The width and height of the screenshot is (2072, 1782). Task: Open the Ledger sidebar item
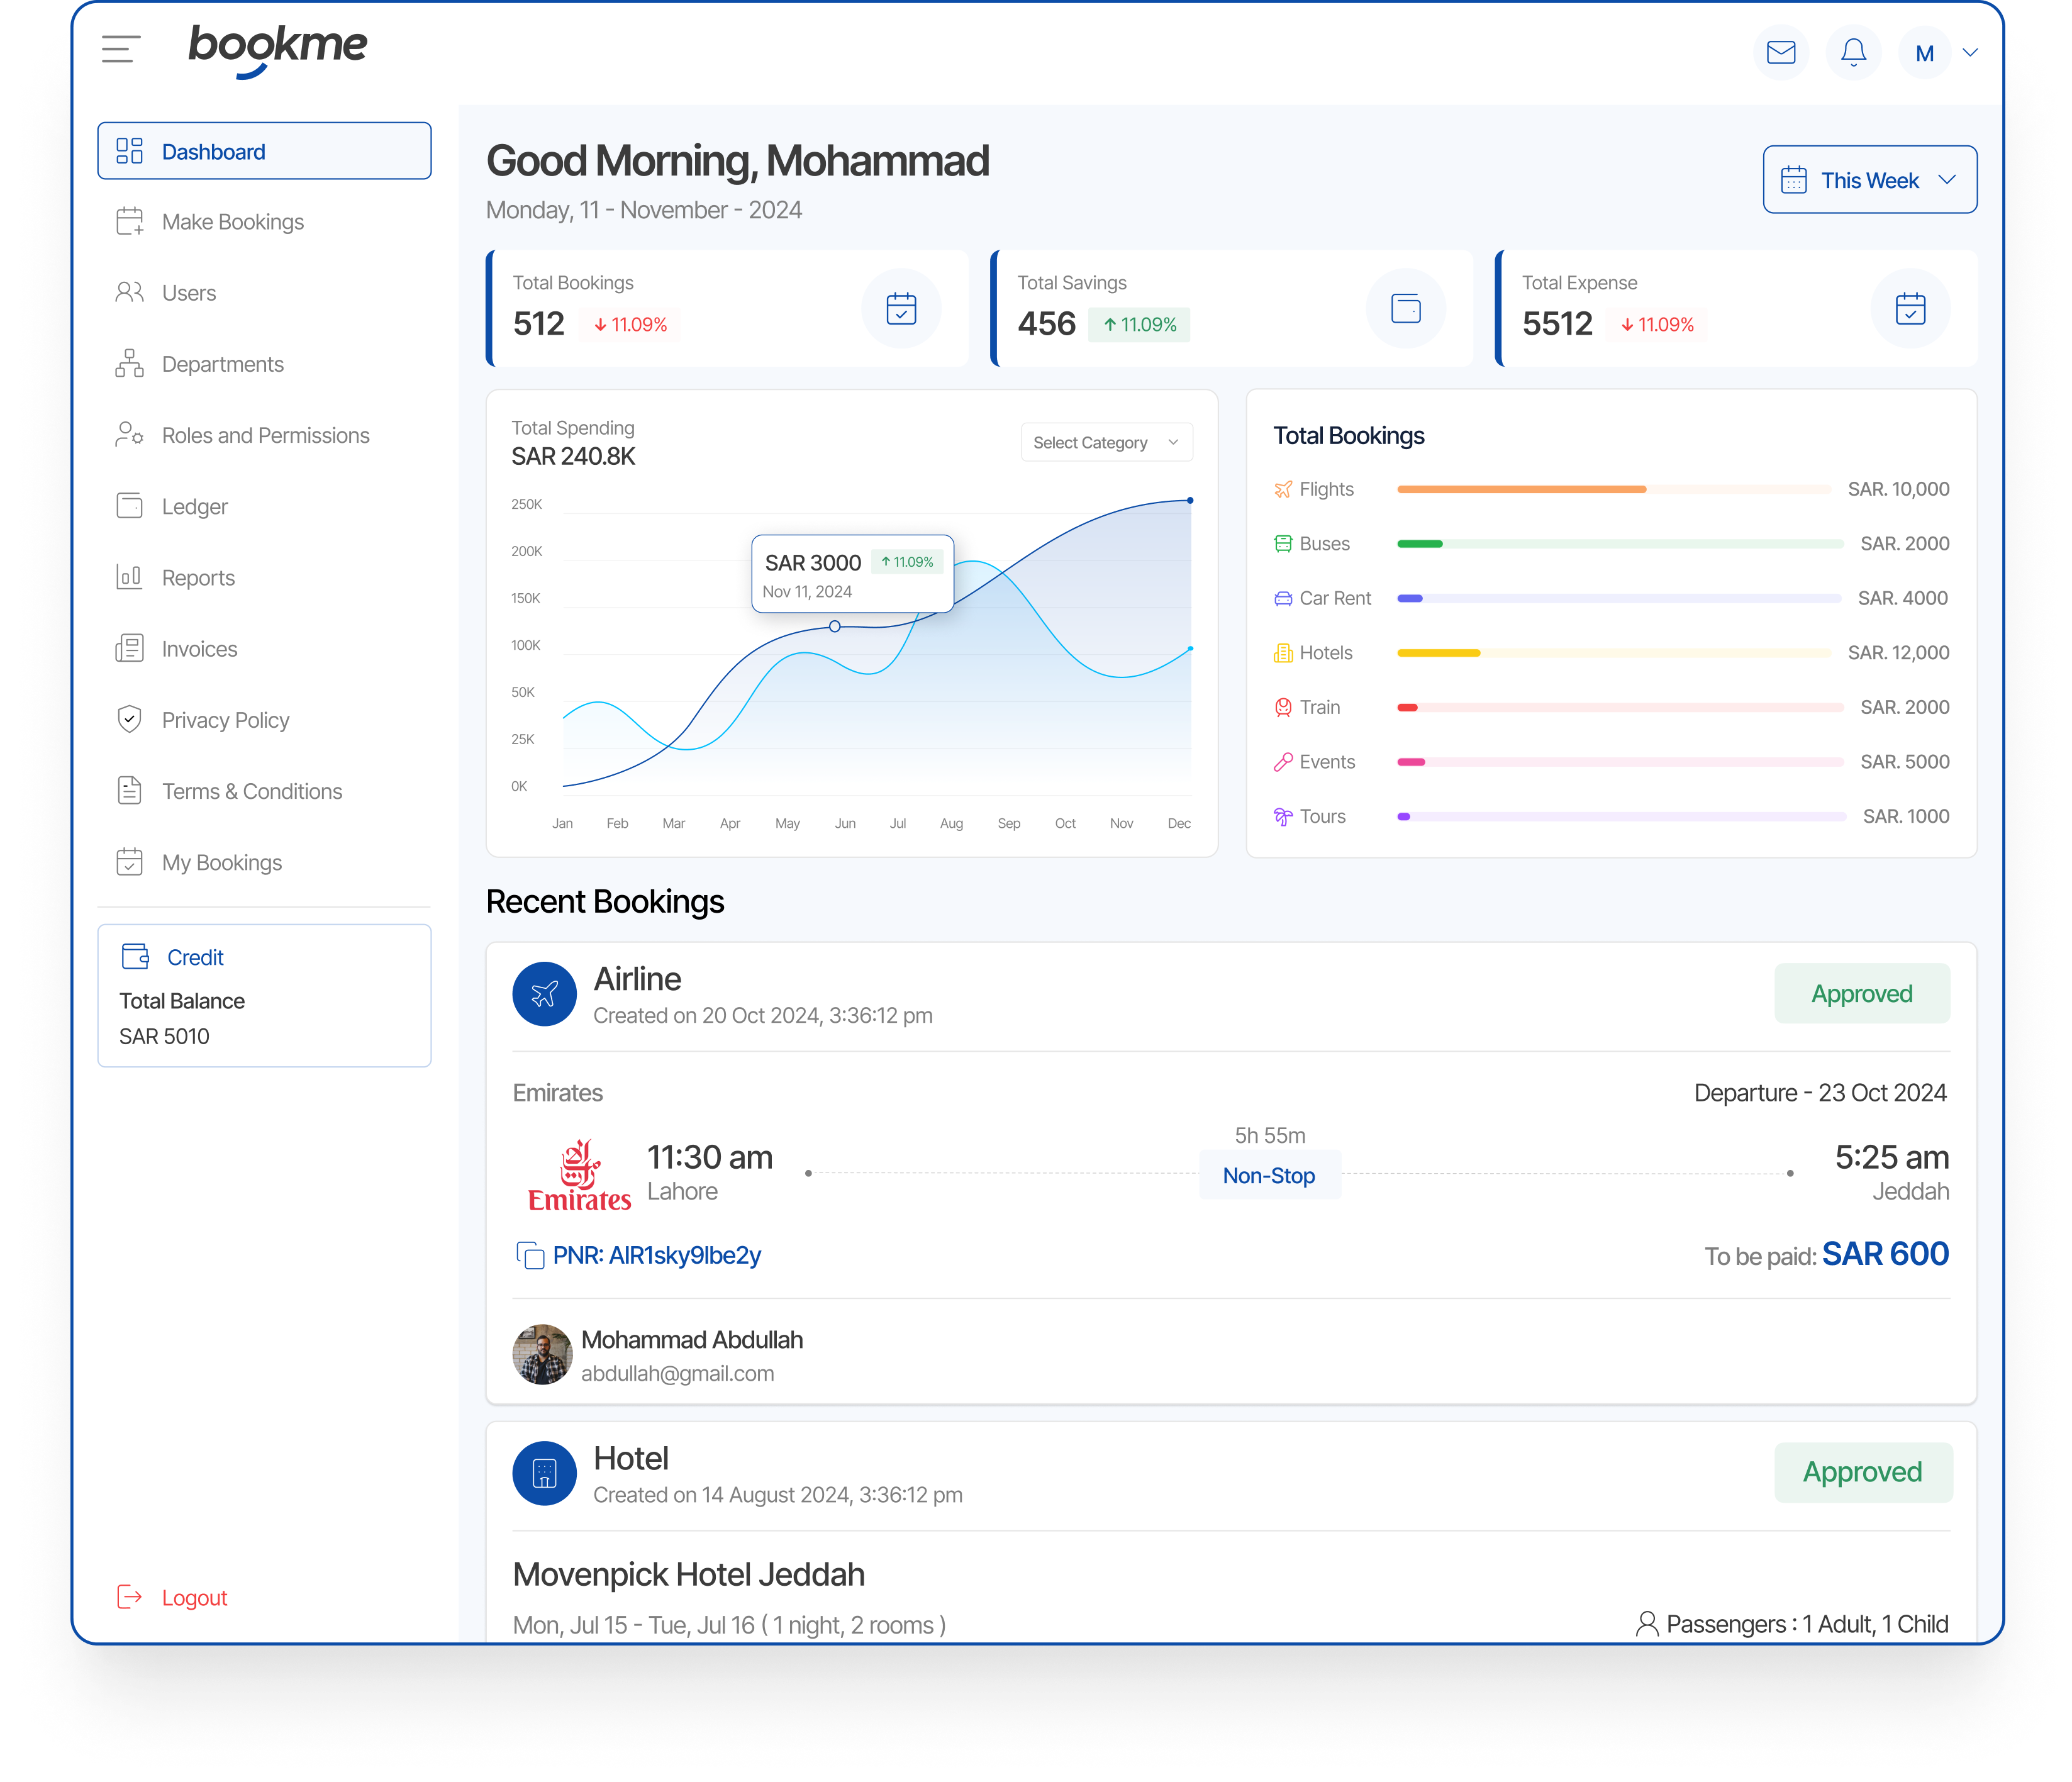[x=194, y=507]
